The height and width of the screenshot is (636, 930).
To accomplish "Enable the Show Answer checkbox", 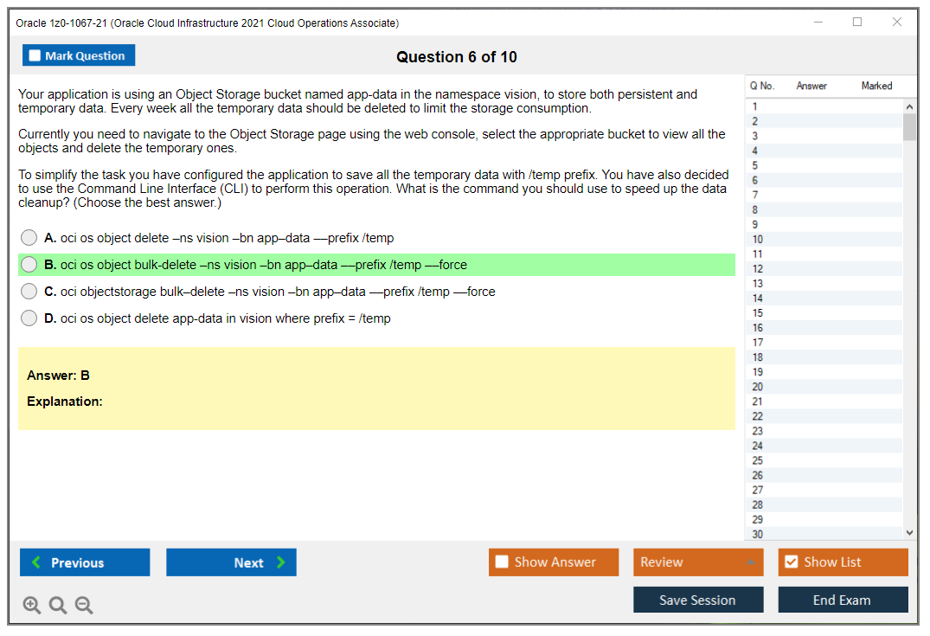I will pos(502,562).
